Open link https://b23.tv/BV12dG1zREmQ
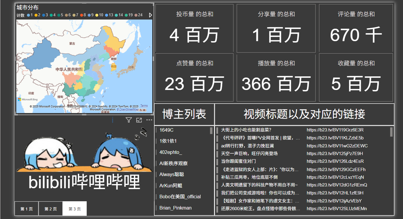This screenshot has width=403, height=219. [x=337, y=185]
